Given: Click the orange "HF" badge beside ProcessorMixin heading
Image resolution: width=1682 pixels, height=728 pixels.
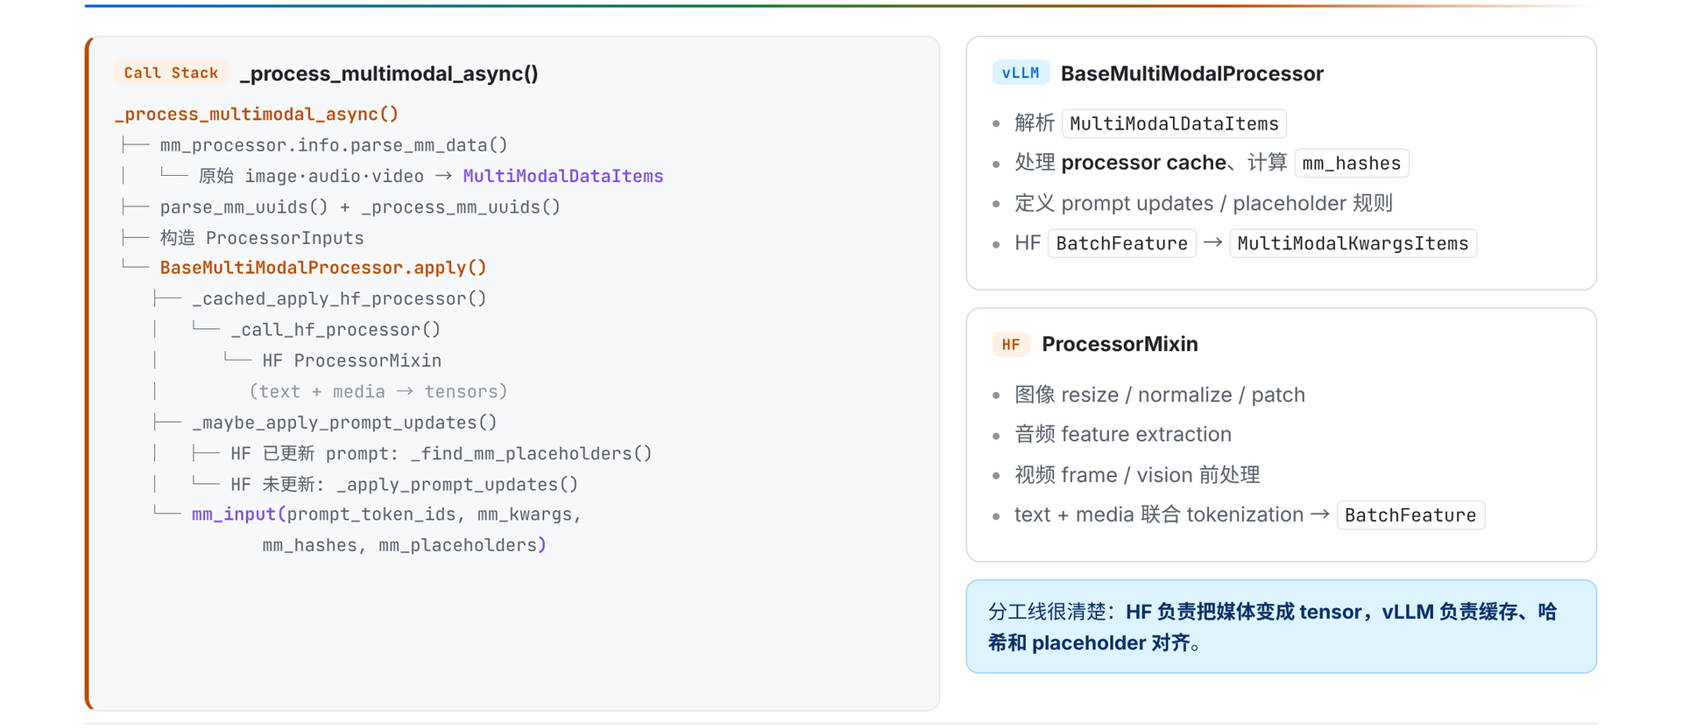Looking at the screenshot, I should [1011, 344].
